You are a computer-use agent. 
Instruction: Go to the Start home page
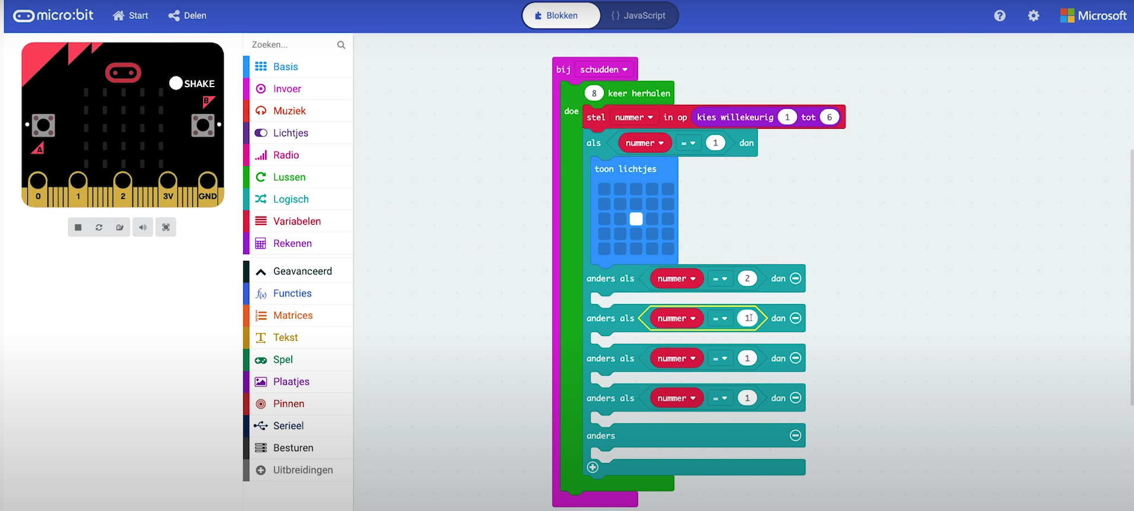[x=131, y=16]
